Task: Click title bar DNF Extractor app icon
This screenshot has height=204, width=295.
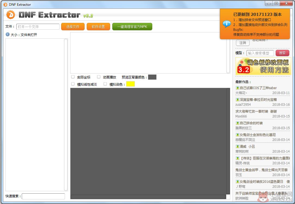Action: point(5,4)
